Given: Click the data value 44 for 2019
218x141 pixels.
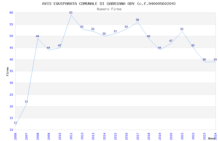Looking at the screenshot, I should pos(160,48).
